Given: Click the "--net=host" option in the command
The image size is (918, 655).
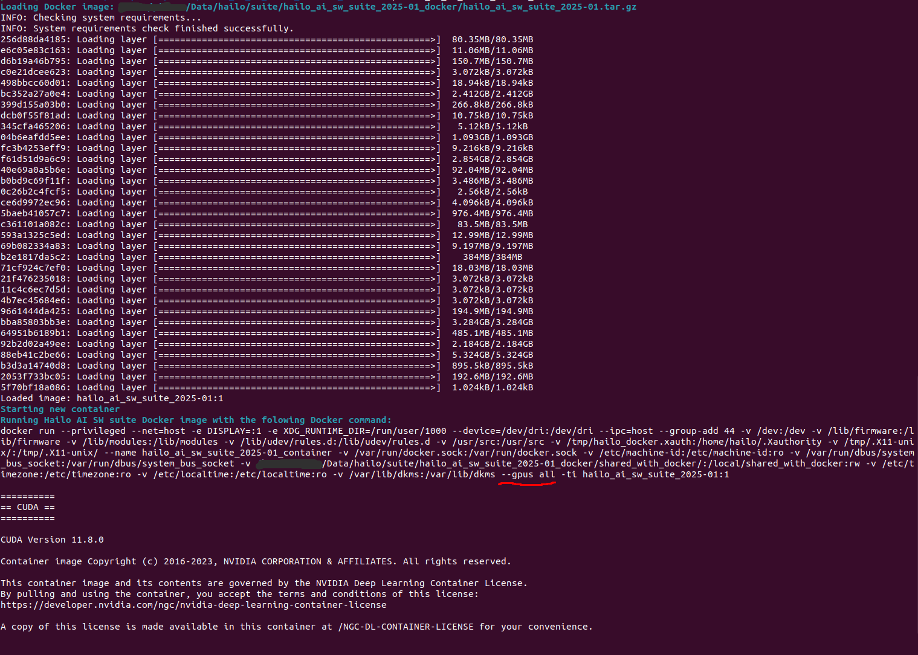Looking at the screenshot, I should (159, 431).
